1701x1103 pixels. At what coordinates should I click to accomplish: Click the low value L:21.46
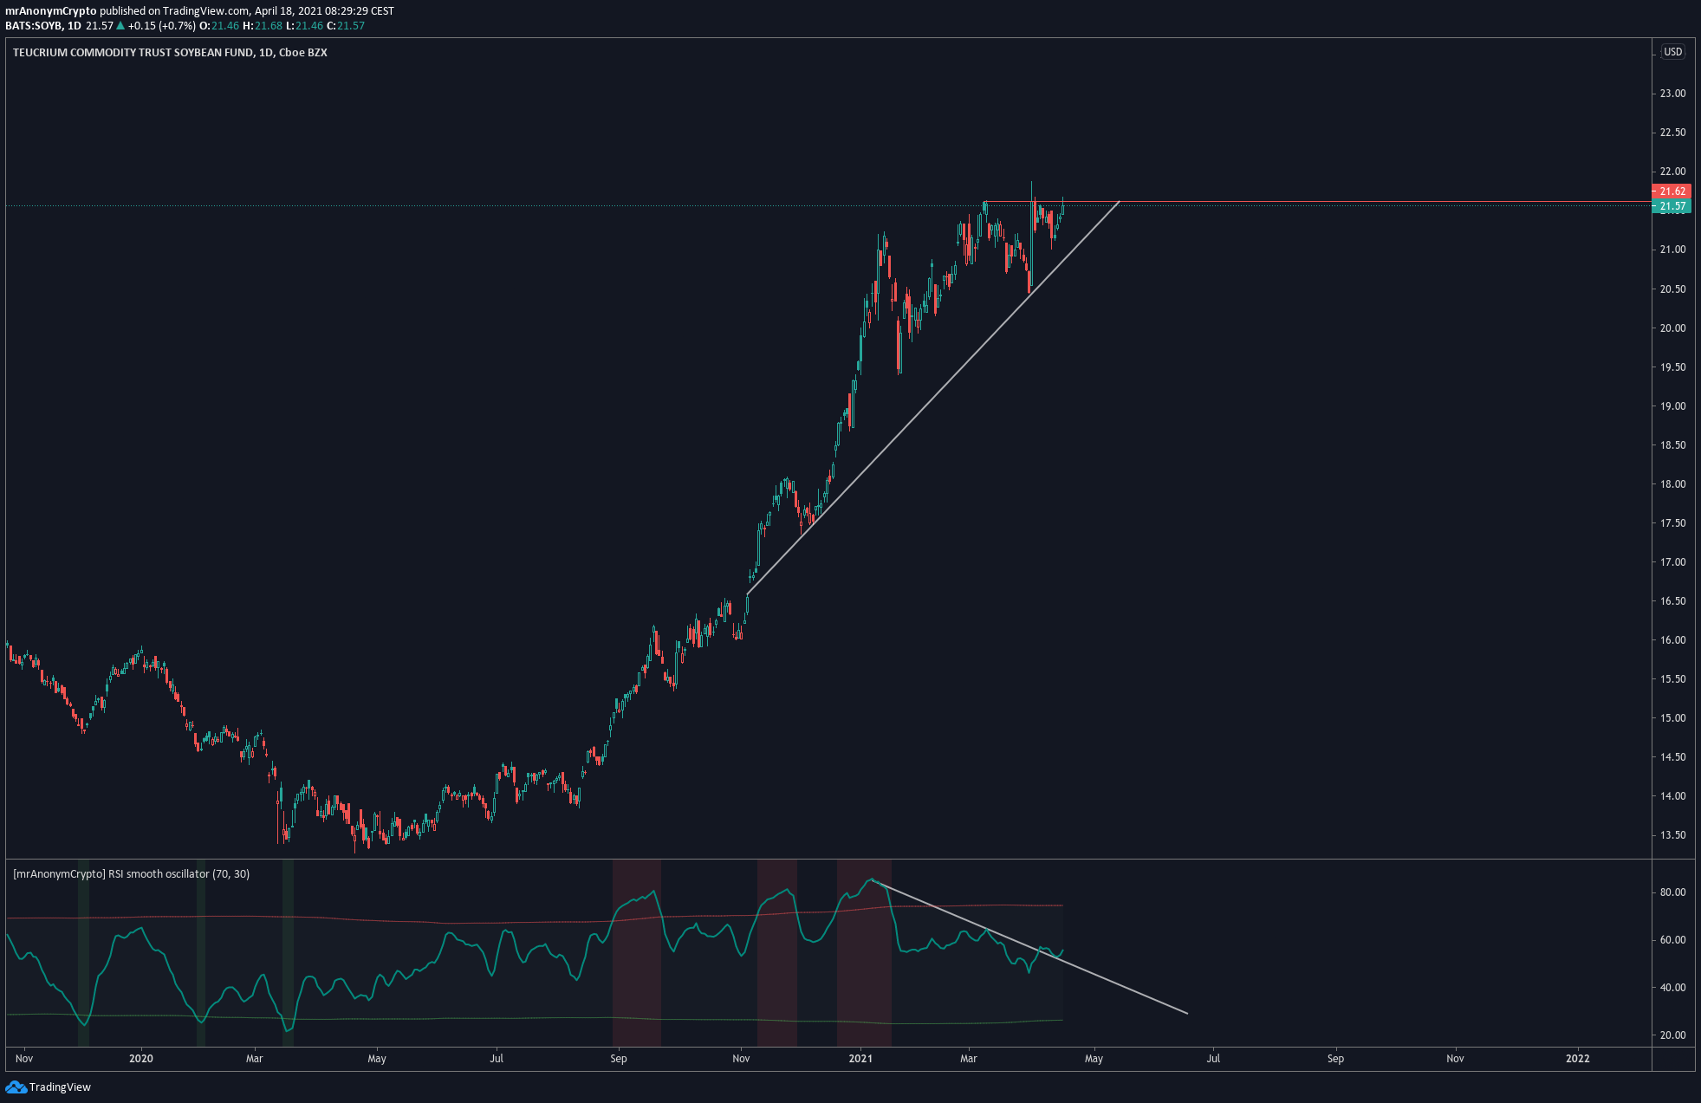(x=304, y=26)
